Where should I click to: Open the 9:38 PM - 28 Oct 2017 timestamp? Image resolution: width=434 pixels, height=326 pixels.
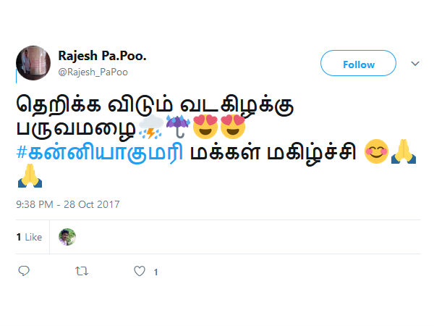point(68,204)
